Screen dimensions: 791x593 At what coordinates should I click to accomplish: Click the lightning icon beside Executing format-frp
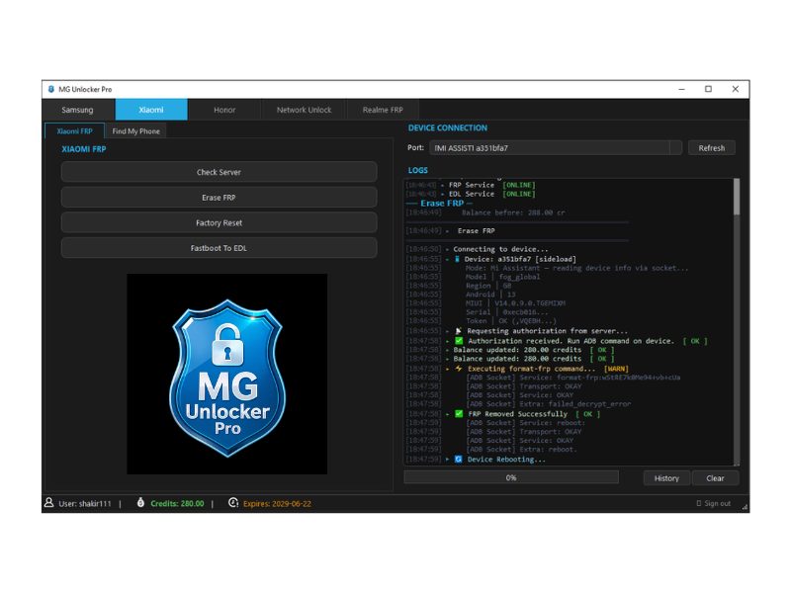(459, 369)
